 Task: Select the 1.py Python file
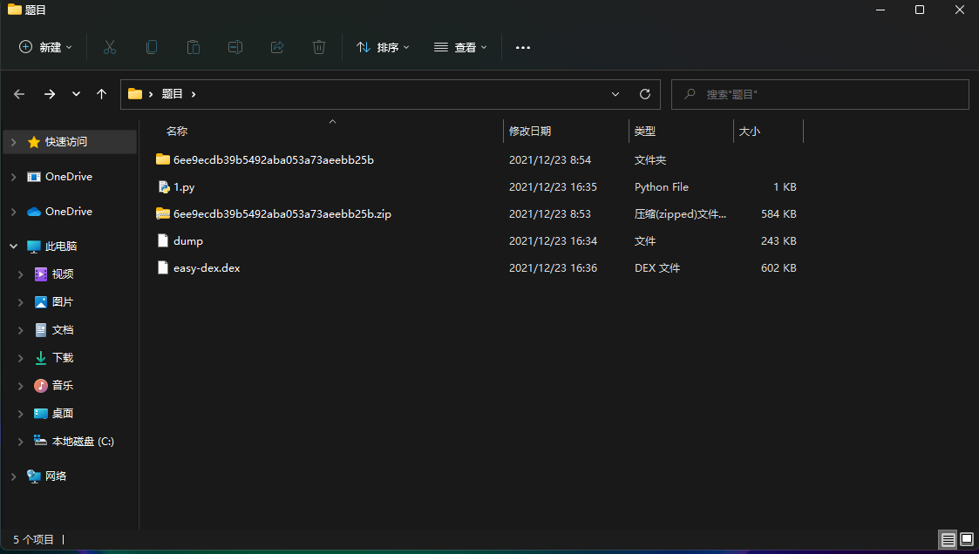184,187
